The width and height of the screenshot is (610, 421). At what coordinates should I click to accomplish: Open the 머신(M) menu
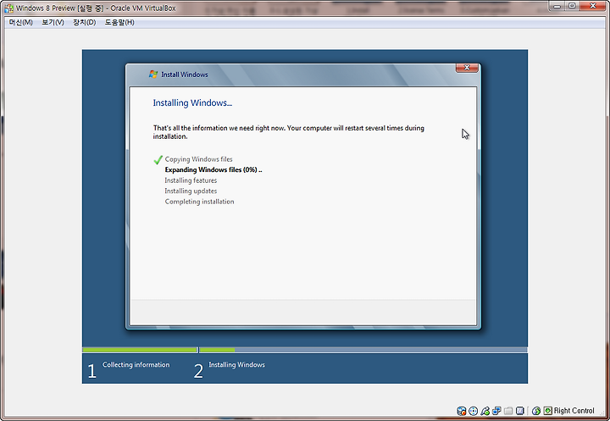(20, 22)
